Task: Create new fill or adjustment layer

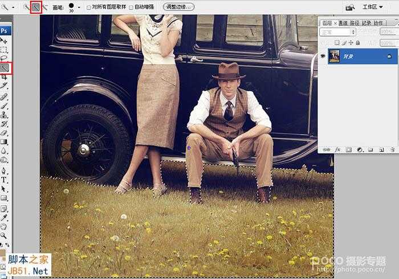Action: click(360, 150)
